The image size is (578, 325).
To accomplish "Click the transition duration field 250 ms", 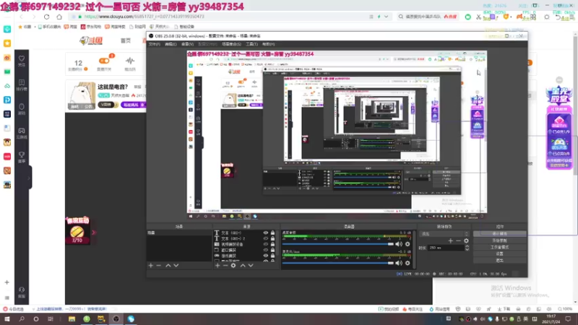I will (446, 248).
